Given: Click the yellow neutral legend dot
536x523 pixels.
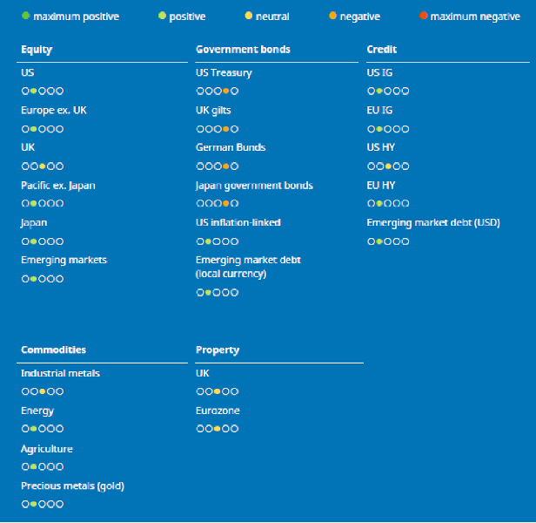Looking at the screenshot, I should 248,17.
